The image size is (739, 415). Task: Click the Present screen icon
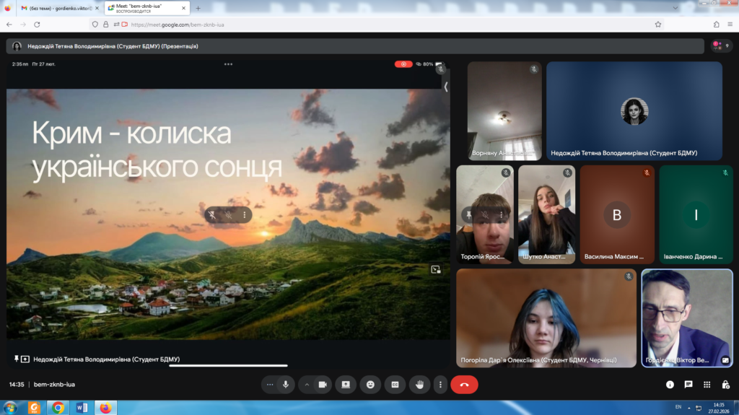346,385
